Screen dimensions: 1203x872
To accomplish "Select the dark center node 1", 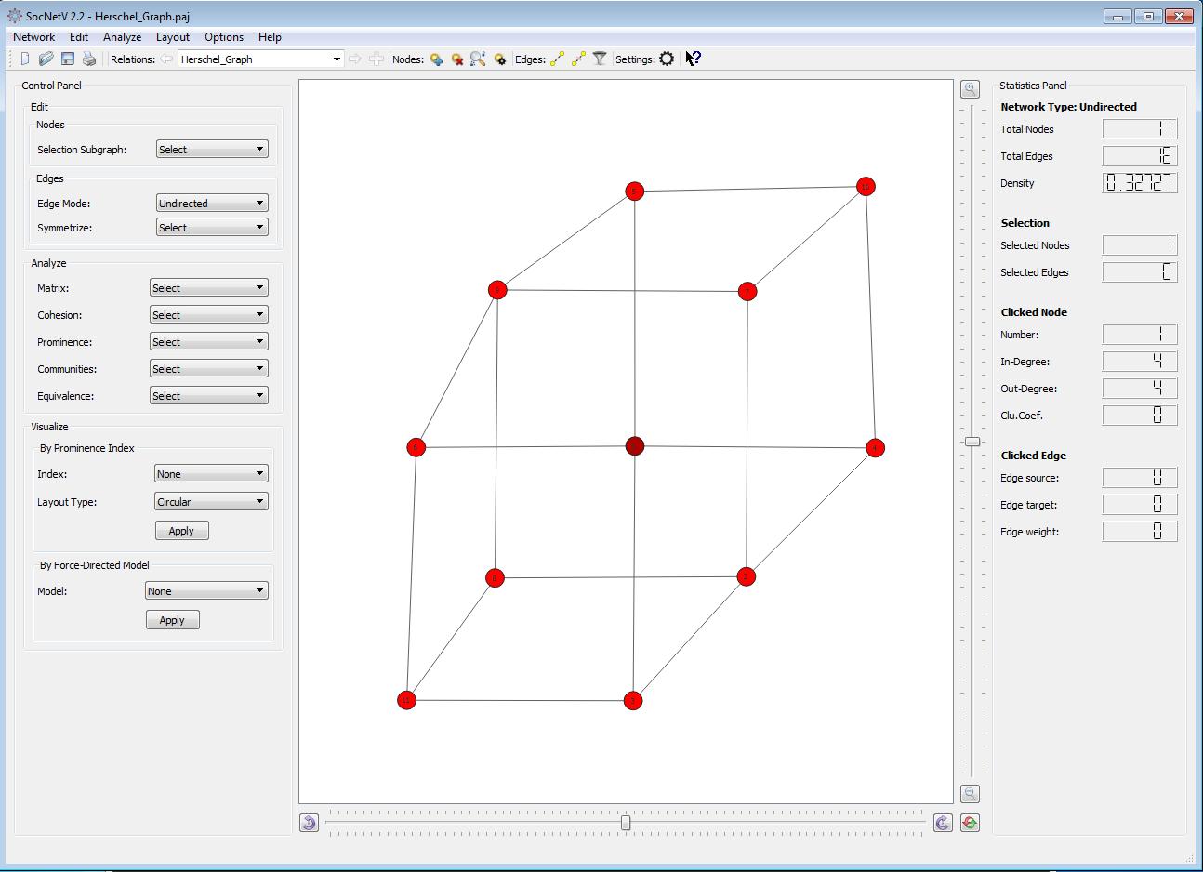I will [634, 446].
